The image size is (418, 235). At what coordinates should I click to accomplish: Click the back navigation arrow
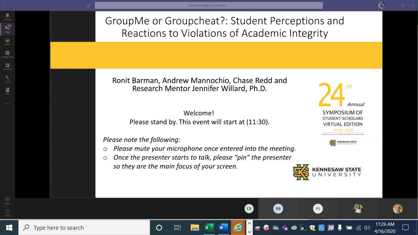[4, 5]
